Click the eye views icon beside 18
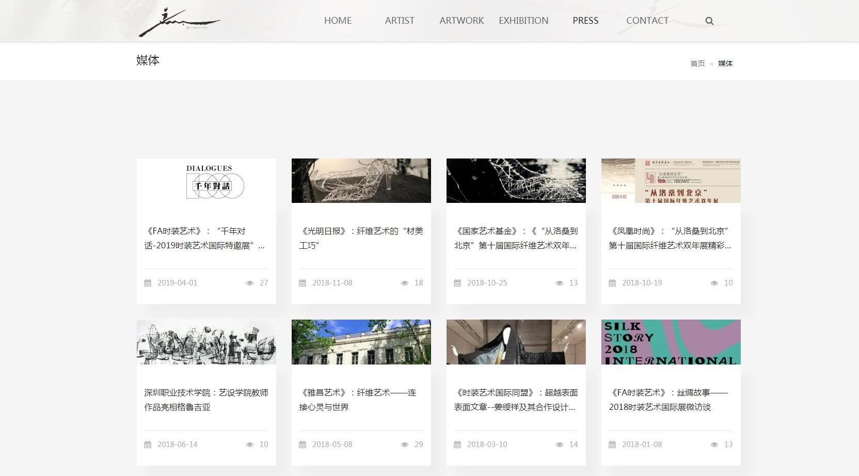Viewport: 859px width, 476px height. (405, 283)
